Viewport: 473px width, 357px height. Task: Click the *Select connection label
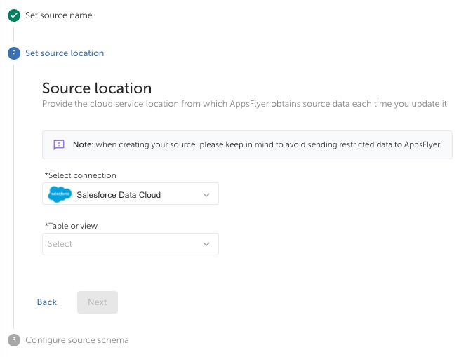80,175
